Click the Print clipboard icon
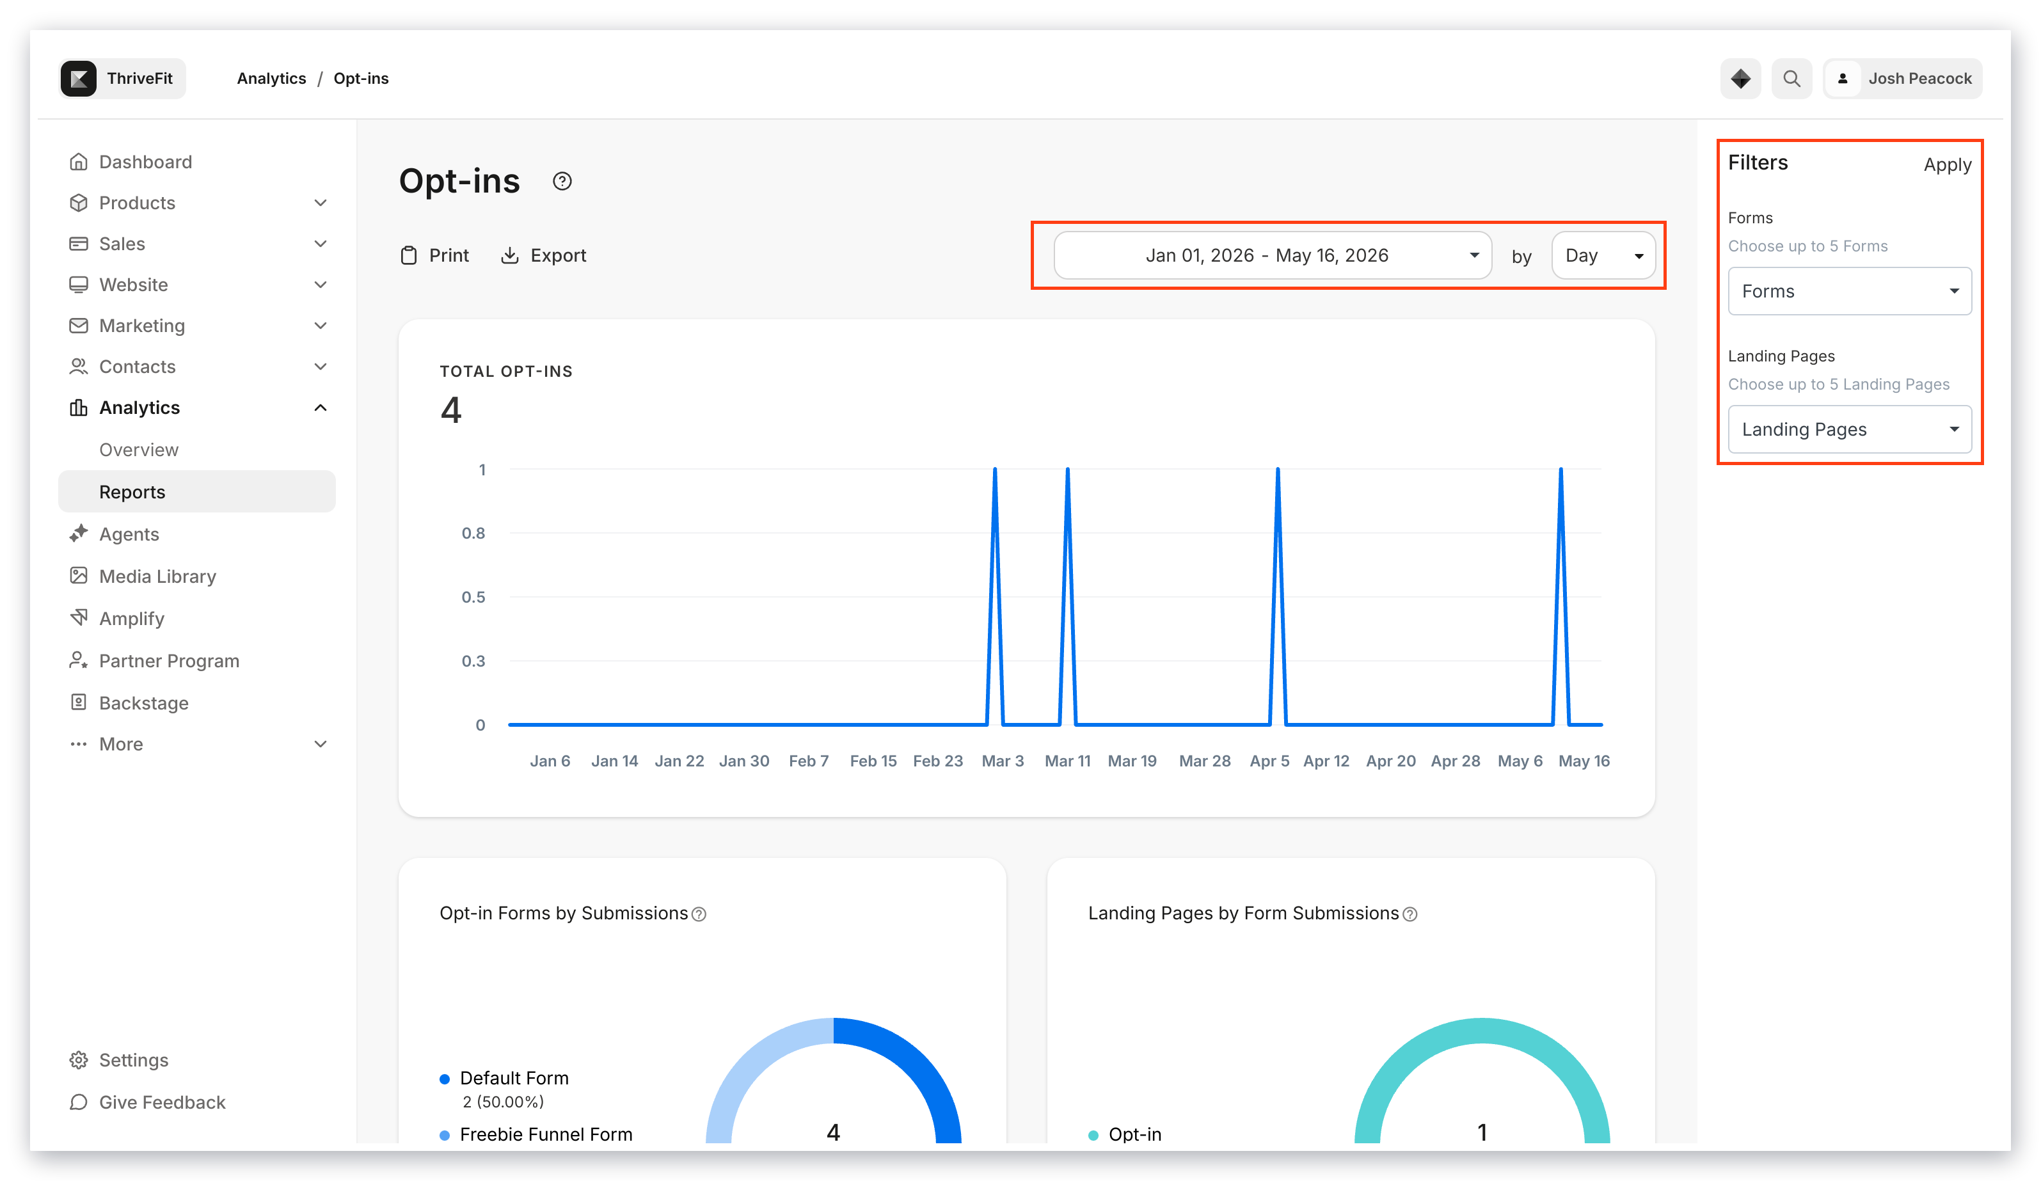This screenshot has width=2041, height=1181. tap(409, 255)
